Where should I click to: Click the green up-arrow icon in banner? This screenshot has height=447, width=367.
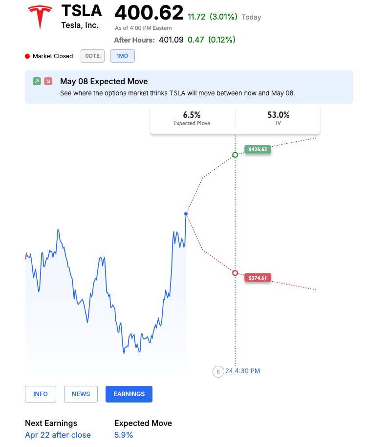(x=37, y=81)
